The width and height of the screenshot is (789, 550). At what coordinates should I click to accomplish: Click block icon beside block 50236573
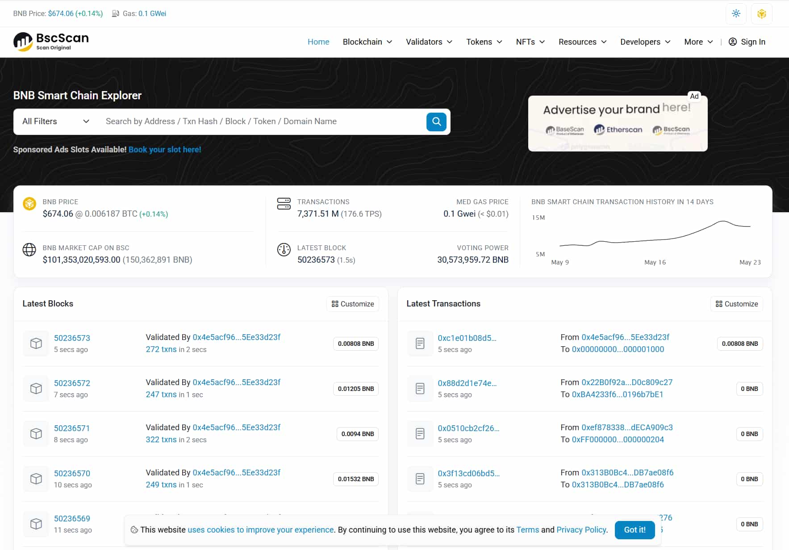(x=36, y=343)
